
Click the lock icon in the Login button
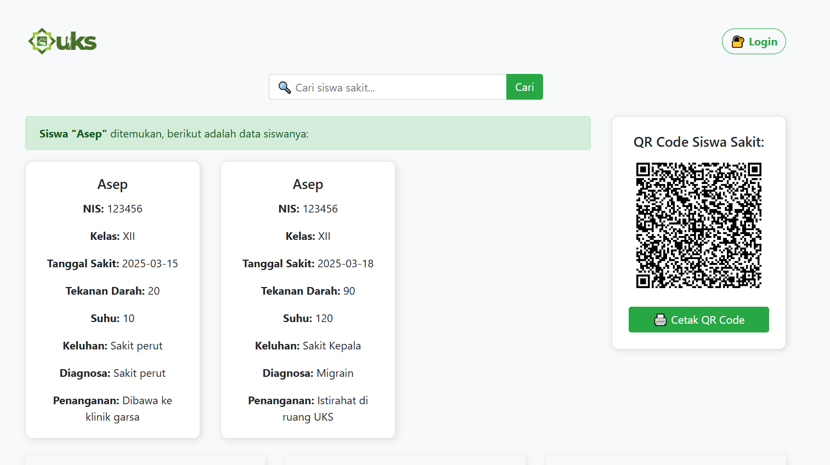[738, 42]
